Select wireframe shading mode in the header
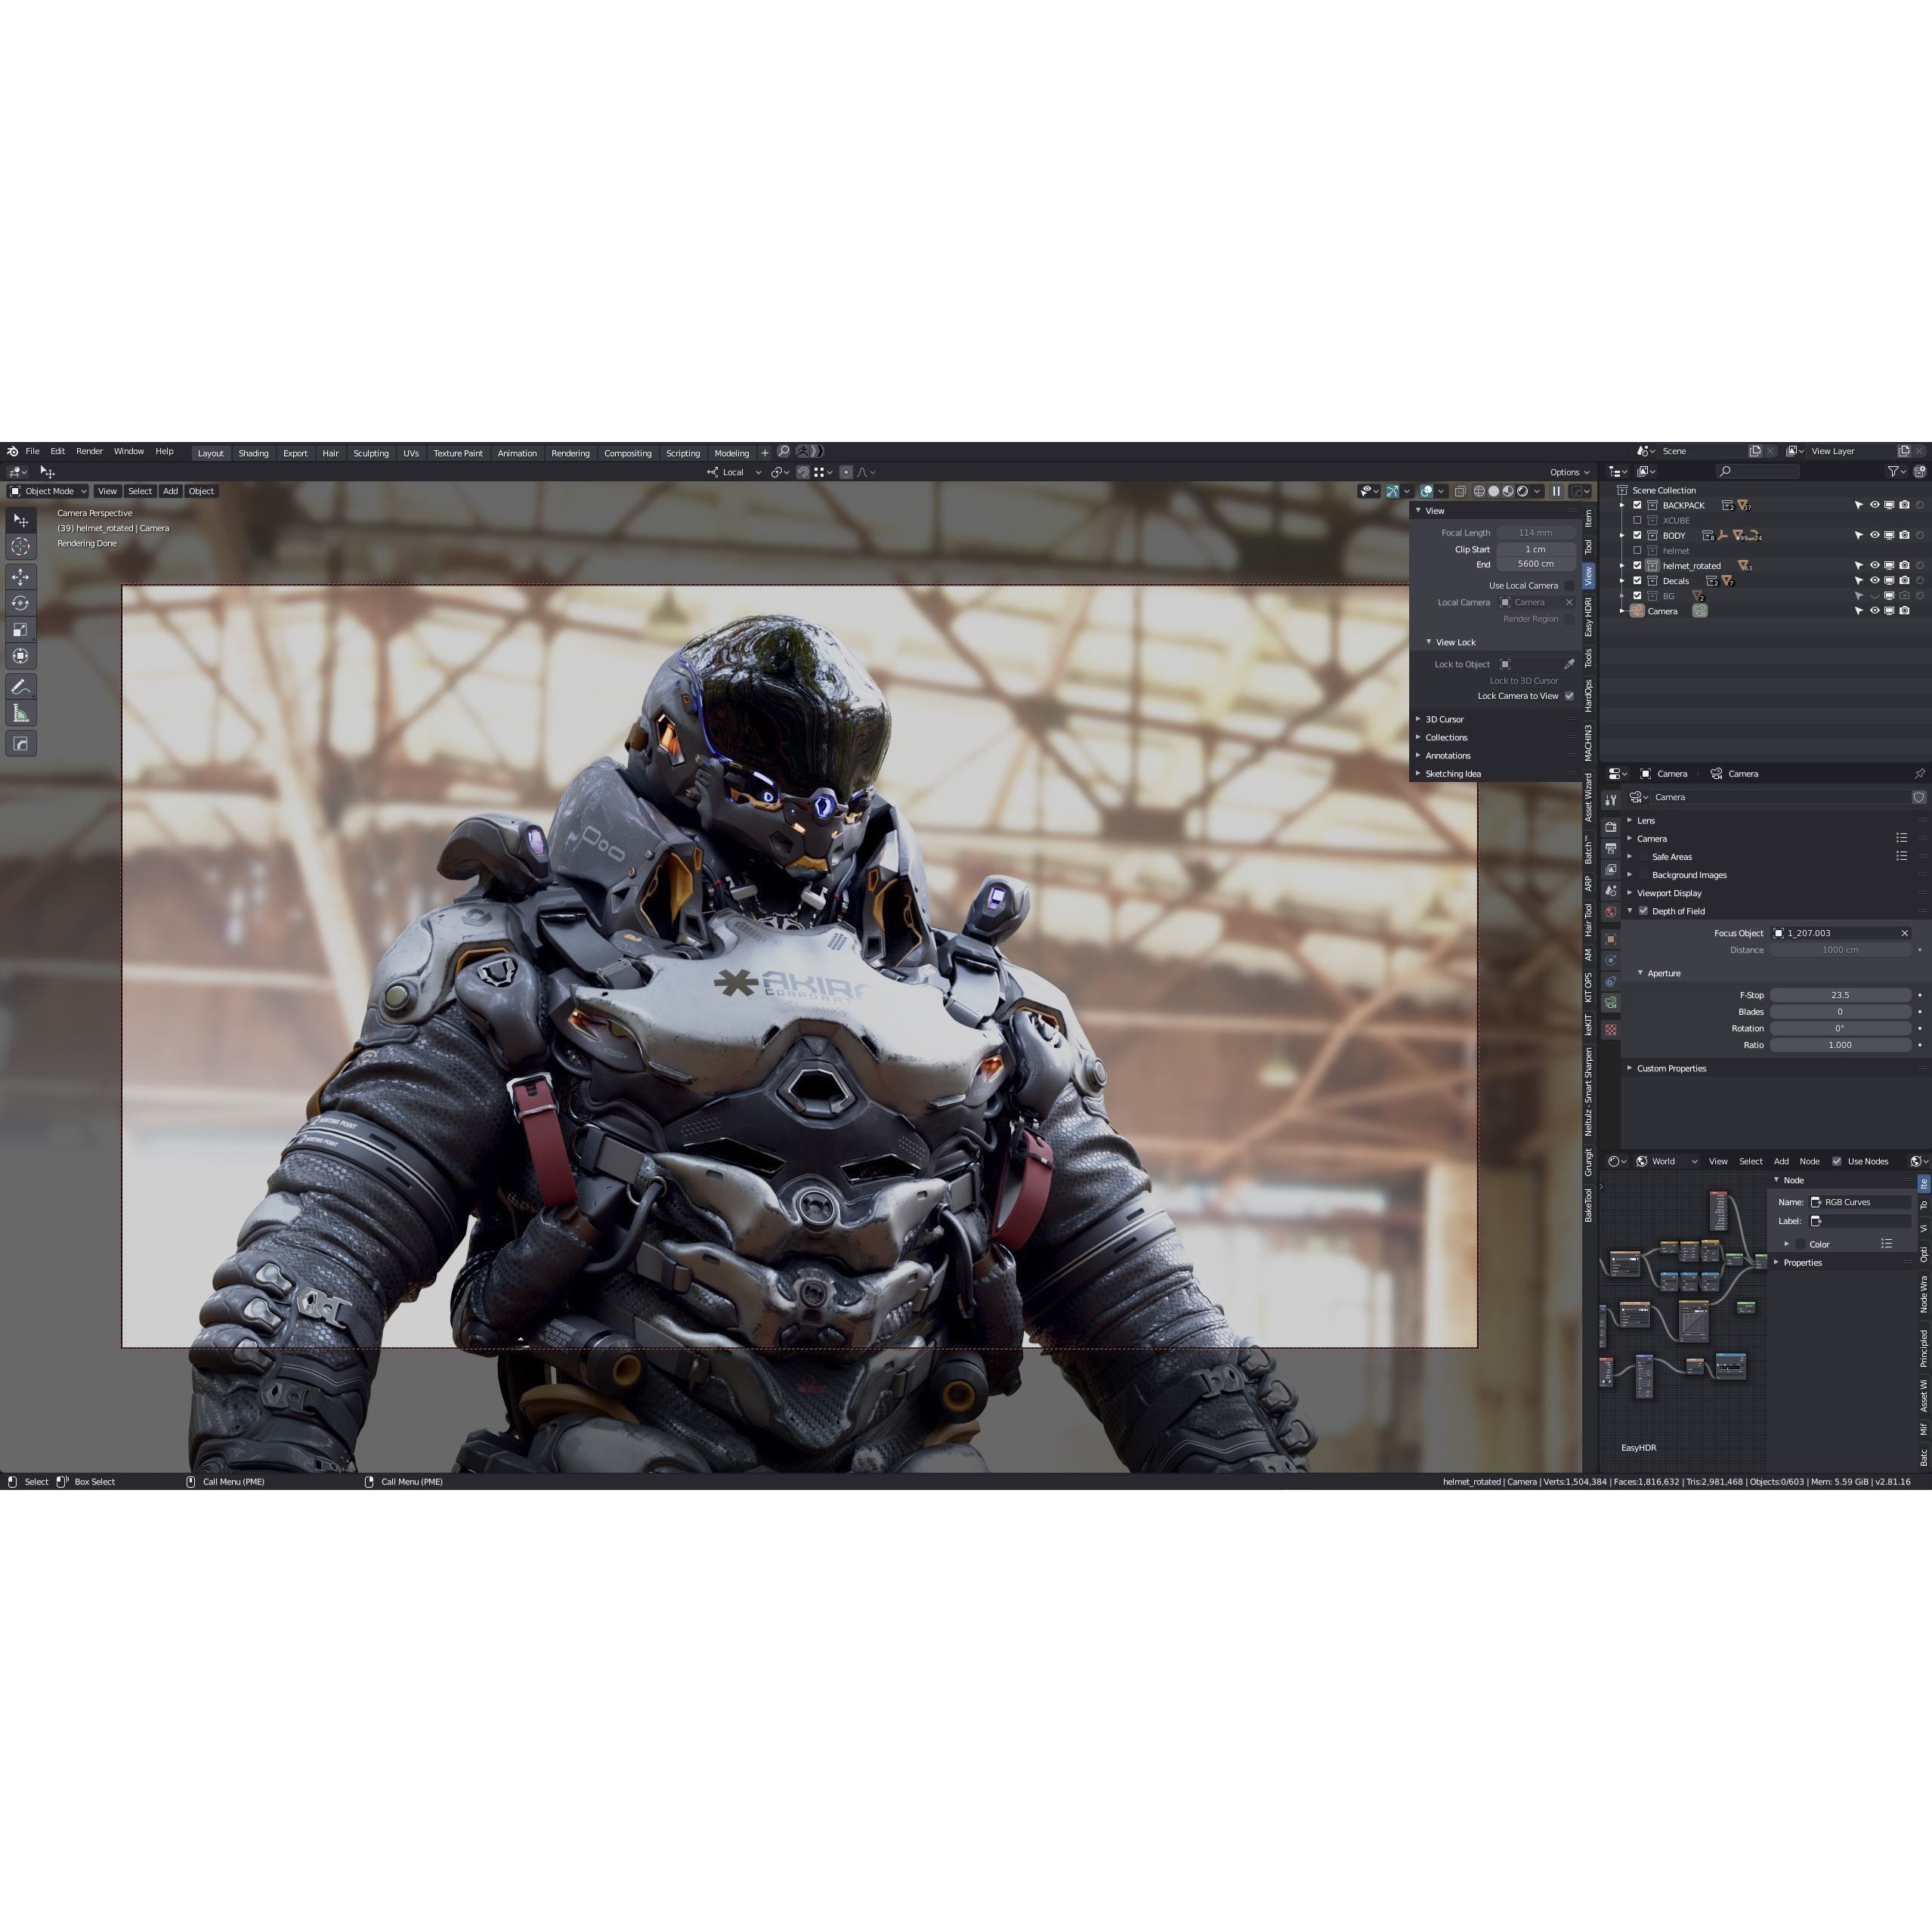 pyautogui.click(x=1480, y=491)
